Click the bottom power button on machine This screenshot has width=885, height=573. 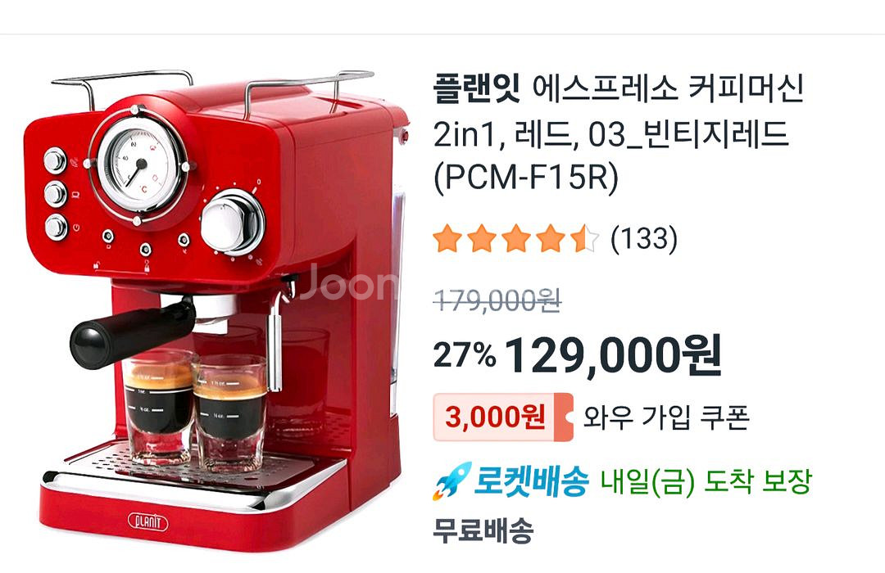[57, 228]
